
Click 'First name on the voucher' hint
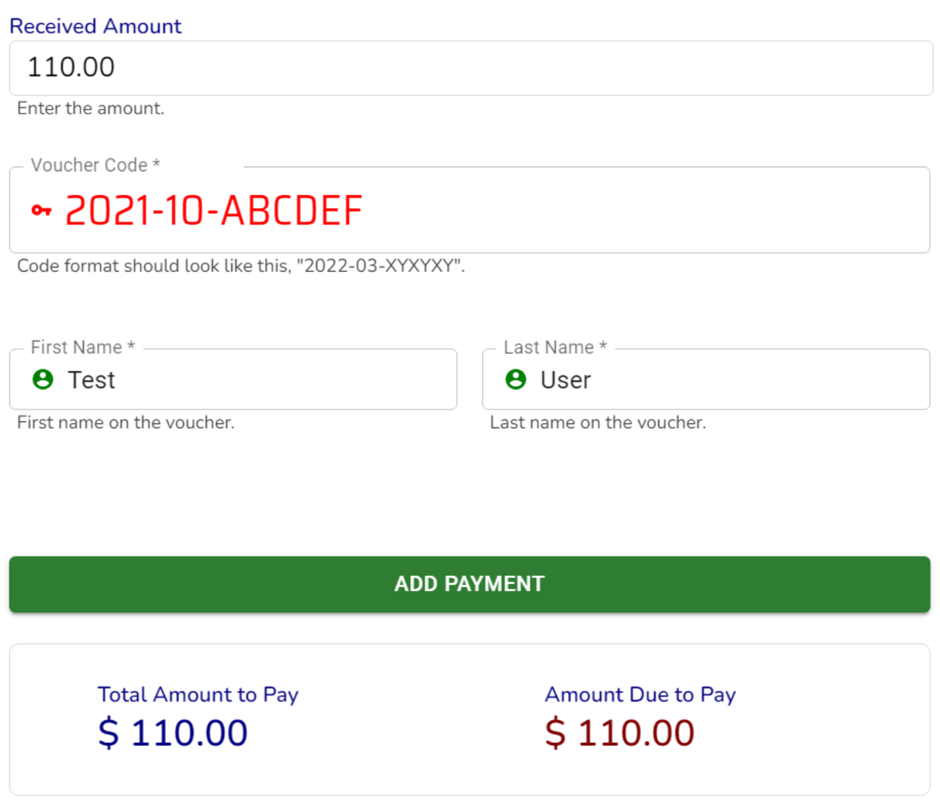[x=126, y=423]
